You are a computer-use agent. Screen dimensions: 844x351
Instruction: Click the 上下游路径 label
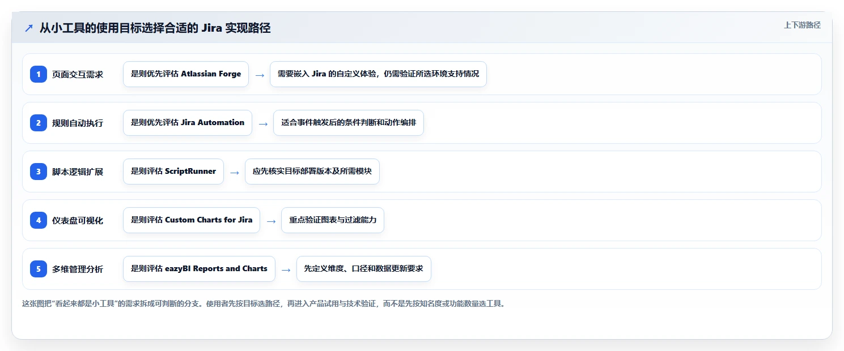(802, 25)
